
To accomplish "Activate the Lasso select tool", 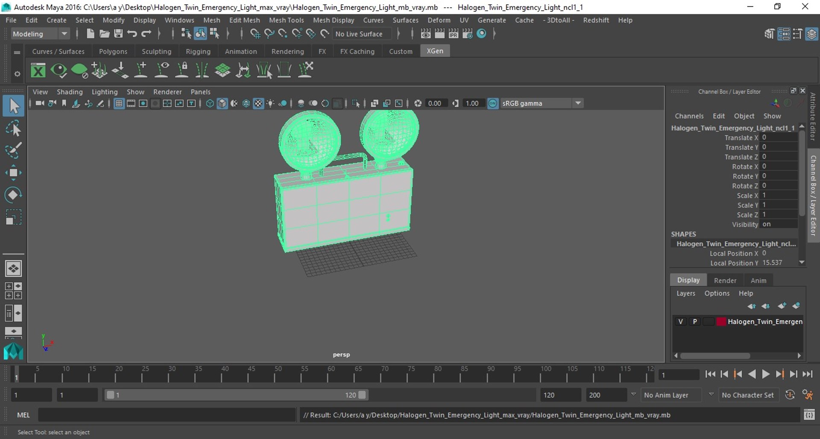I will pyautogui.click(x=13, y=128).
